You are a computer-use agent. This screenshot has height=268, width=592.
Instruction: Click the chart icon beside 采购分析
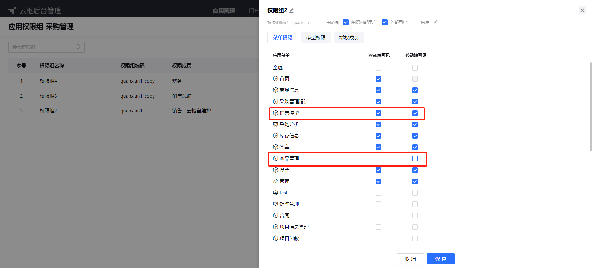[x=276, y=124]
